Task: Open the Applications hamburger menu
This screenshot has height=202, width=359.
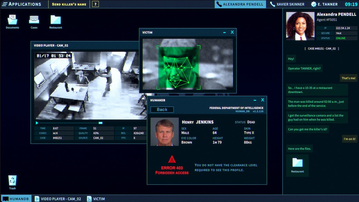Action: (x=4, y=4)
